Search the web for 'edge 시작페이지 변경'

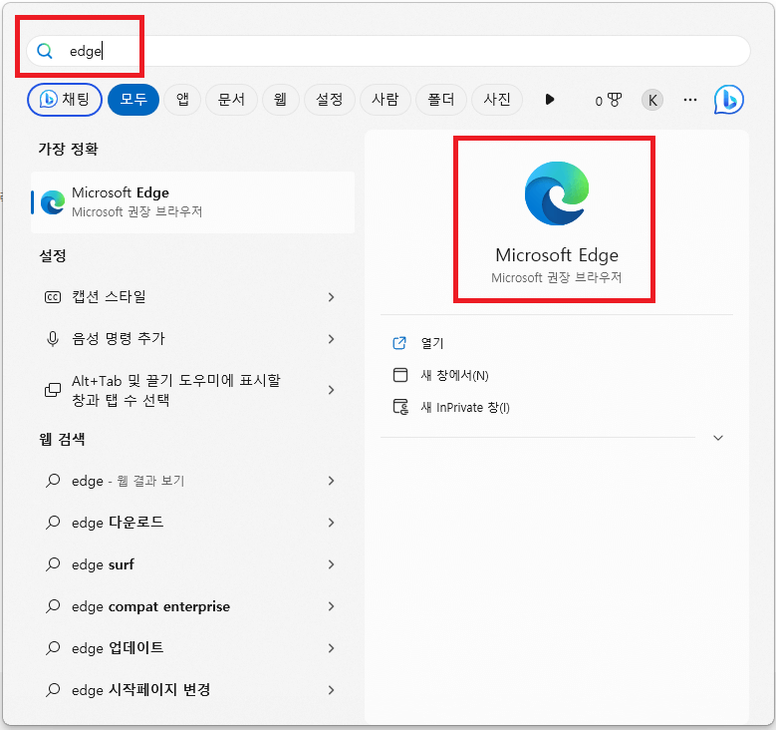(193, 690)
